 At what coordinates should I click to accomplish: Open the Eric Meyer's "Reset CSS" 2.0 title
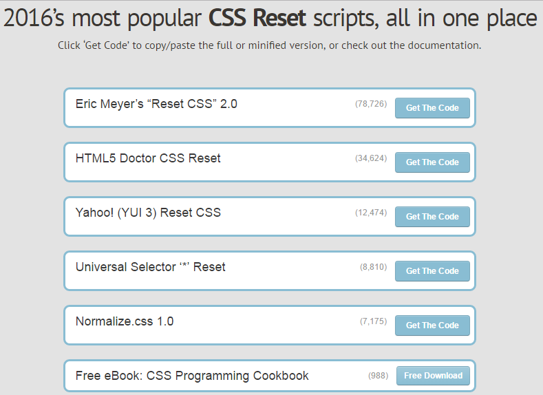tap(156, 104)
